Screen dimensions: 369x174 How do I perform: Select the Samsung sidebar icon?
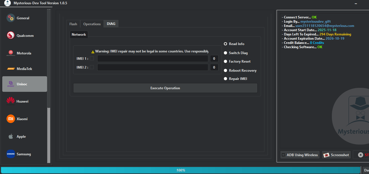[x=10, y=154]
